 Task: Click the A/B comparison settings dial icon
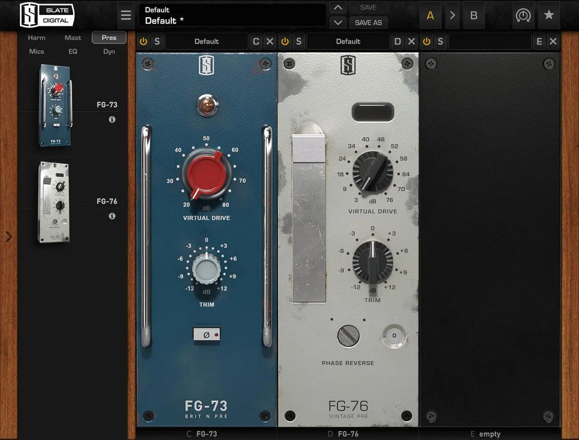click(523, 15)
